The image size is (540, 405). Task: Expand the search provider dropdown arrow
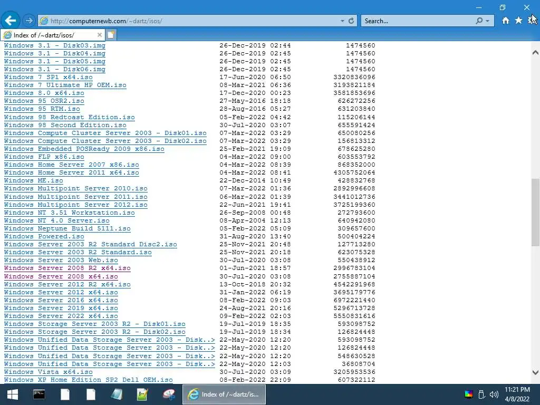click(x=487, y=21)
